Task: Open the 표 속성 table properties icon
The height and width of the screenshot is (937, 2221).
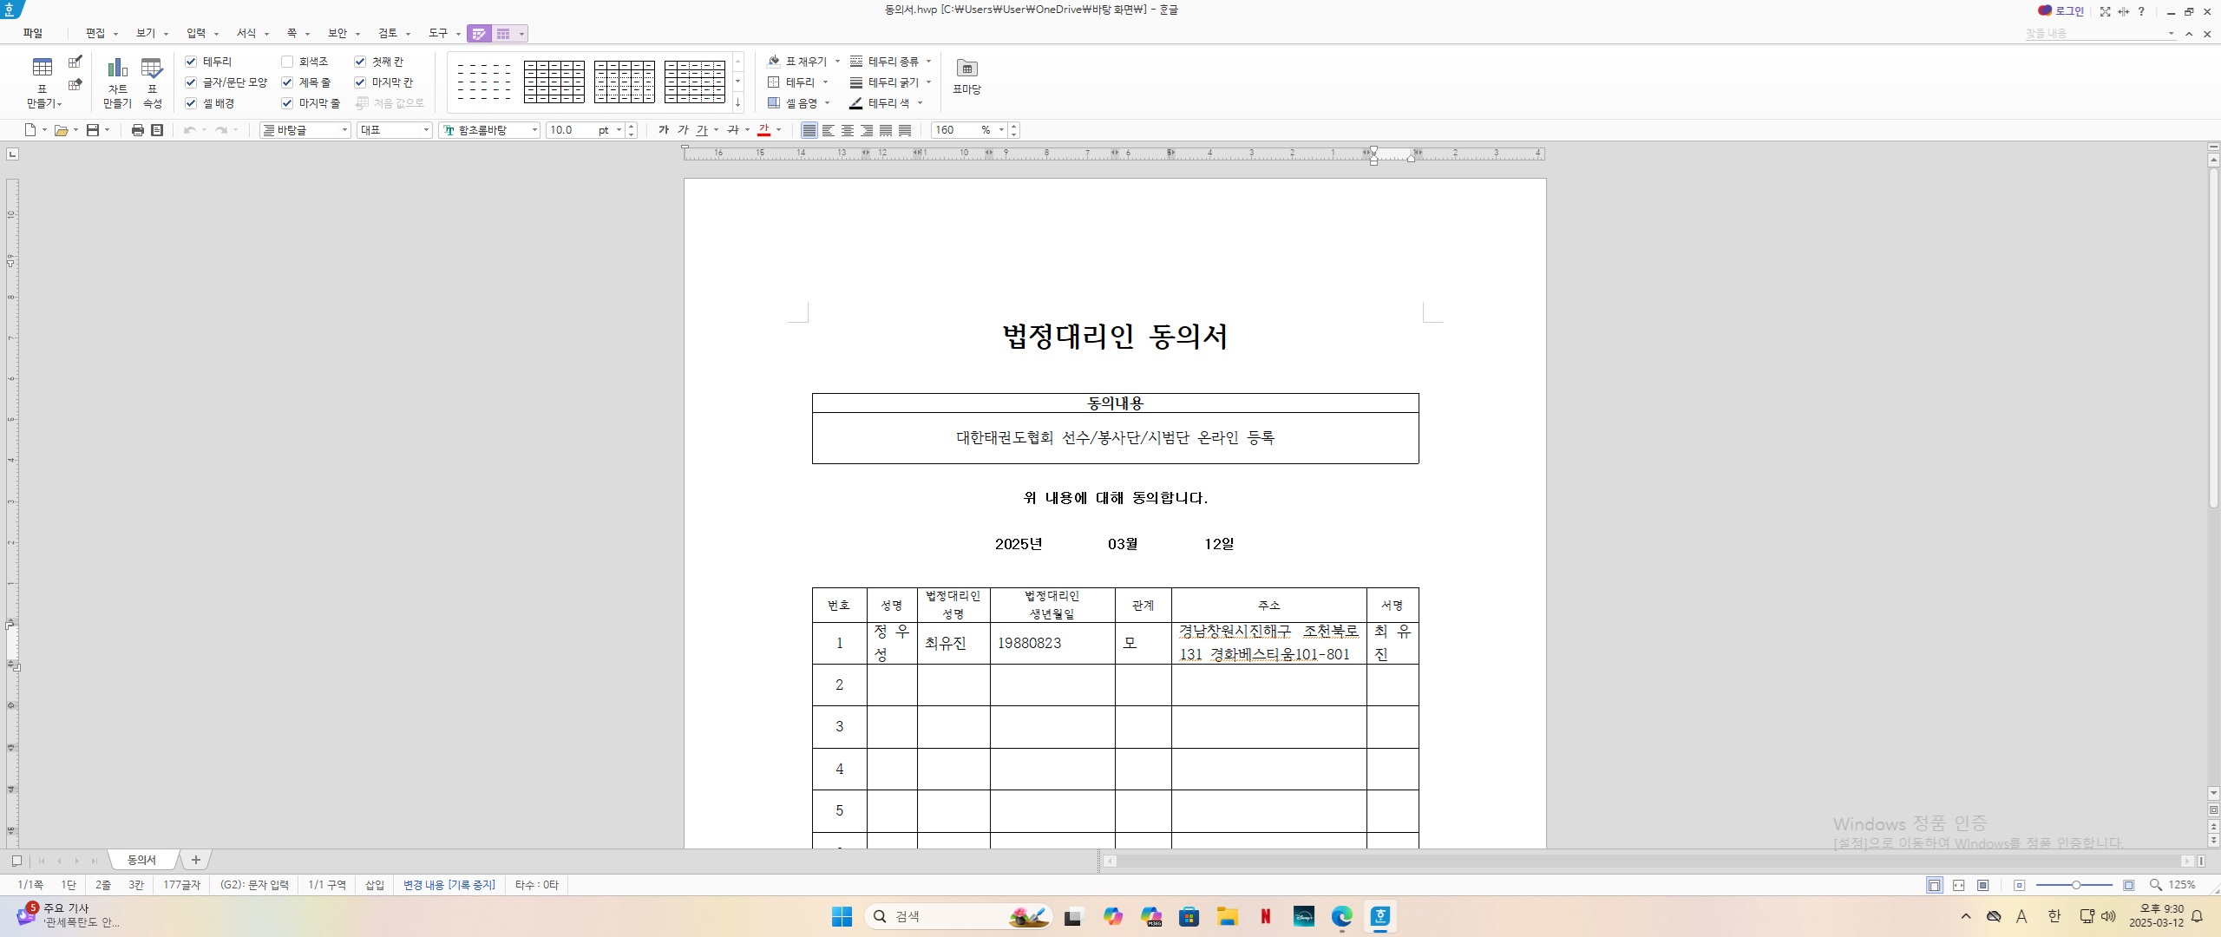Action: 152,68
